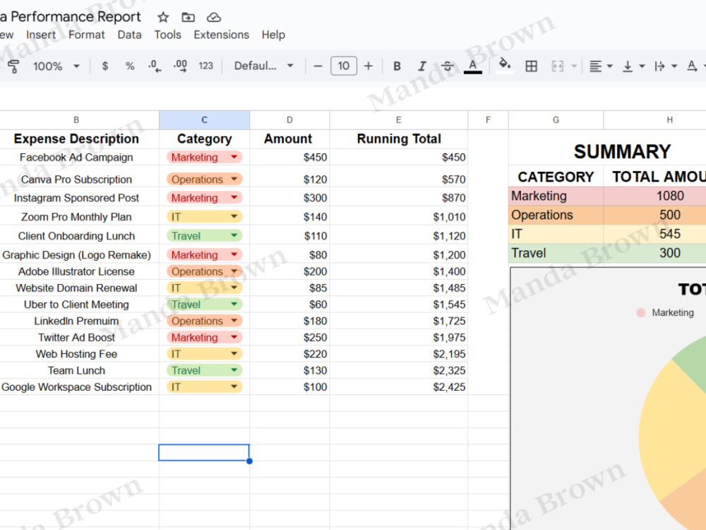Click the Website Domain Renewal cell
Screen dimensions: 706x530
76,288
